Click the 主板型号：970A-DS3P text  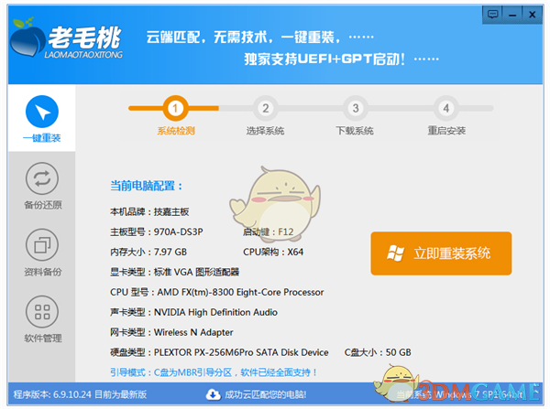click(157, 231)
